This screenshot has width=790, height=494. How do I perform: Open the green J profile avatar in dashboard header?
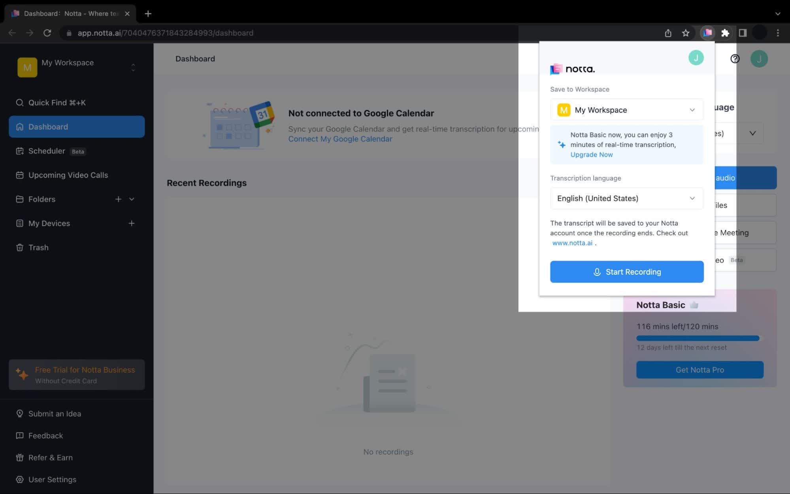point(759,58)
